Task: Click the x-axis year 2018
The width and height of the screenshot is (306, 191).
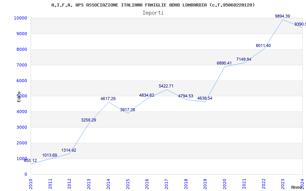Action: point(186,184)
